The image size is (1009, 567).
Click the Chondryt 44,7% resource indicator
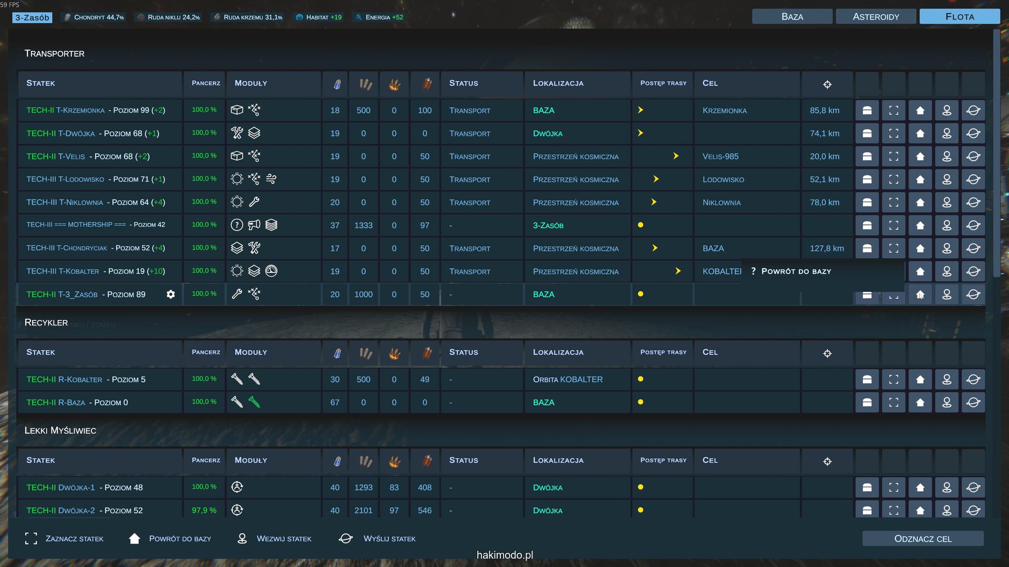pos(95,17)
